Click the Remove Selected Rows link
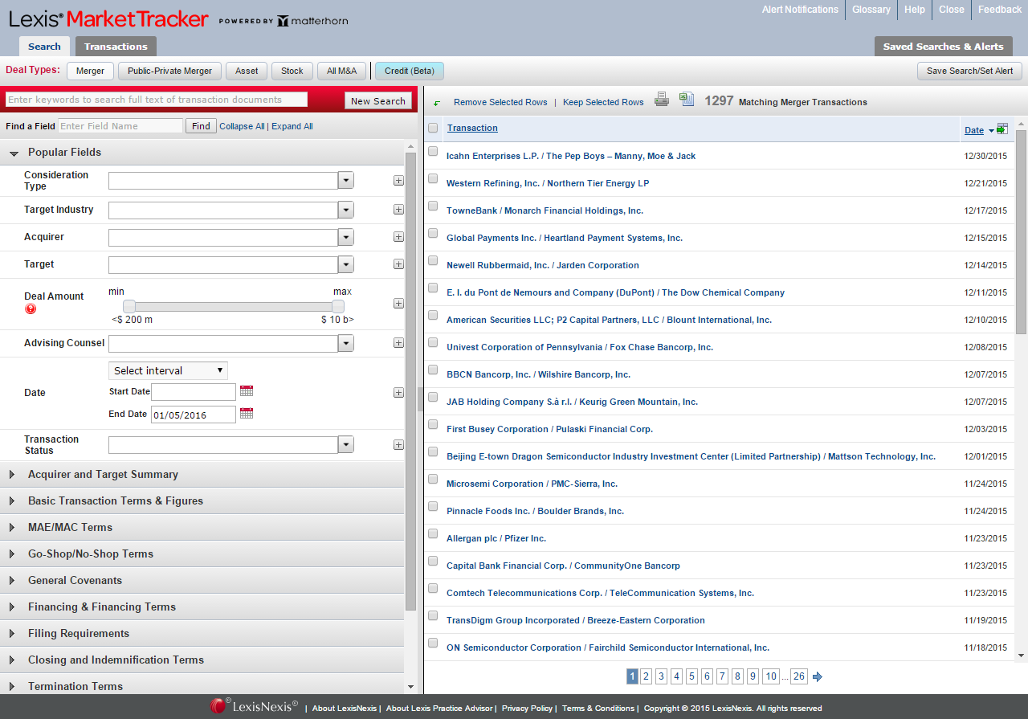Image resolution: width=1028 pixels, height=719 pixels. pos(500,103)
